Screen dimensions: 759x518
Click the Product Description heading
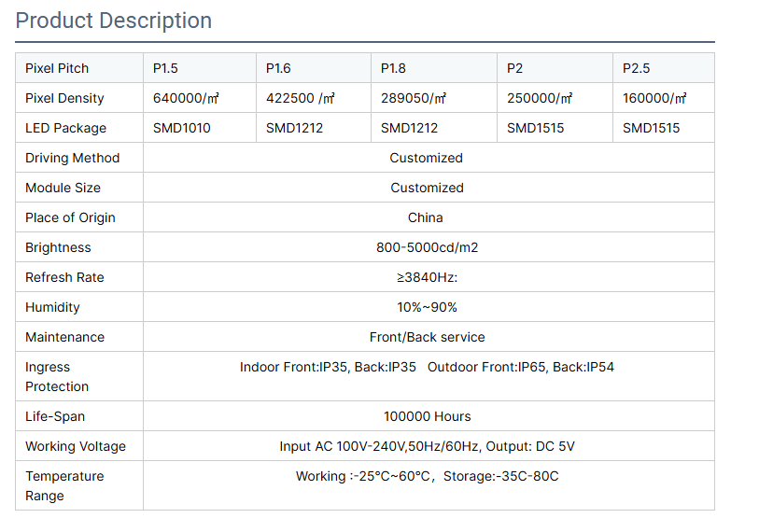(114, 21)
